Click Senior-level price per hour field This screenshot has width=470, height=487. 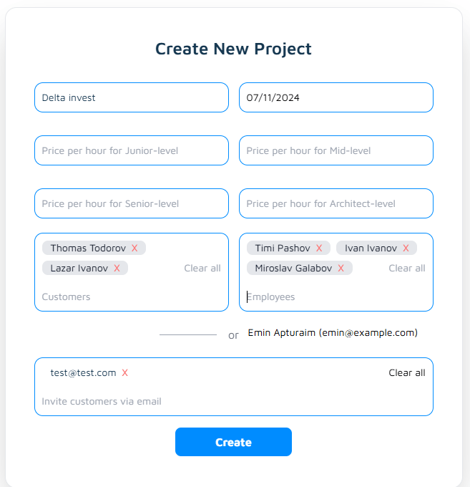pyautogui.click(x=132, y=203)
